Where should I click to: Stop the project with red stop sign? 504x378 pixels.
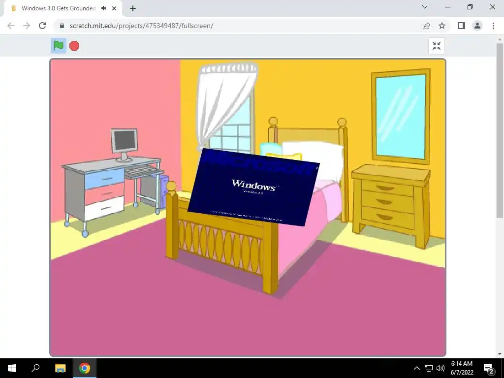click(74, 46)
